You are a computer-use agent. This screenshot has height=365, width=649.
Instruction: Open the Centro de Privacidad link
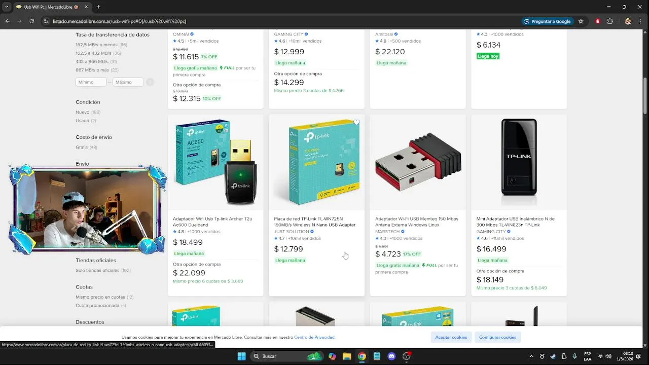(x=314, y=337)
